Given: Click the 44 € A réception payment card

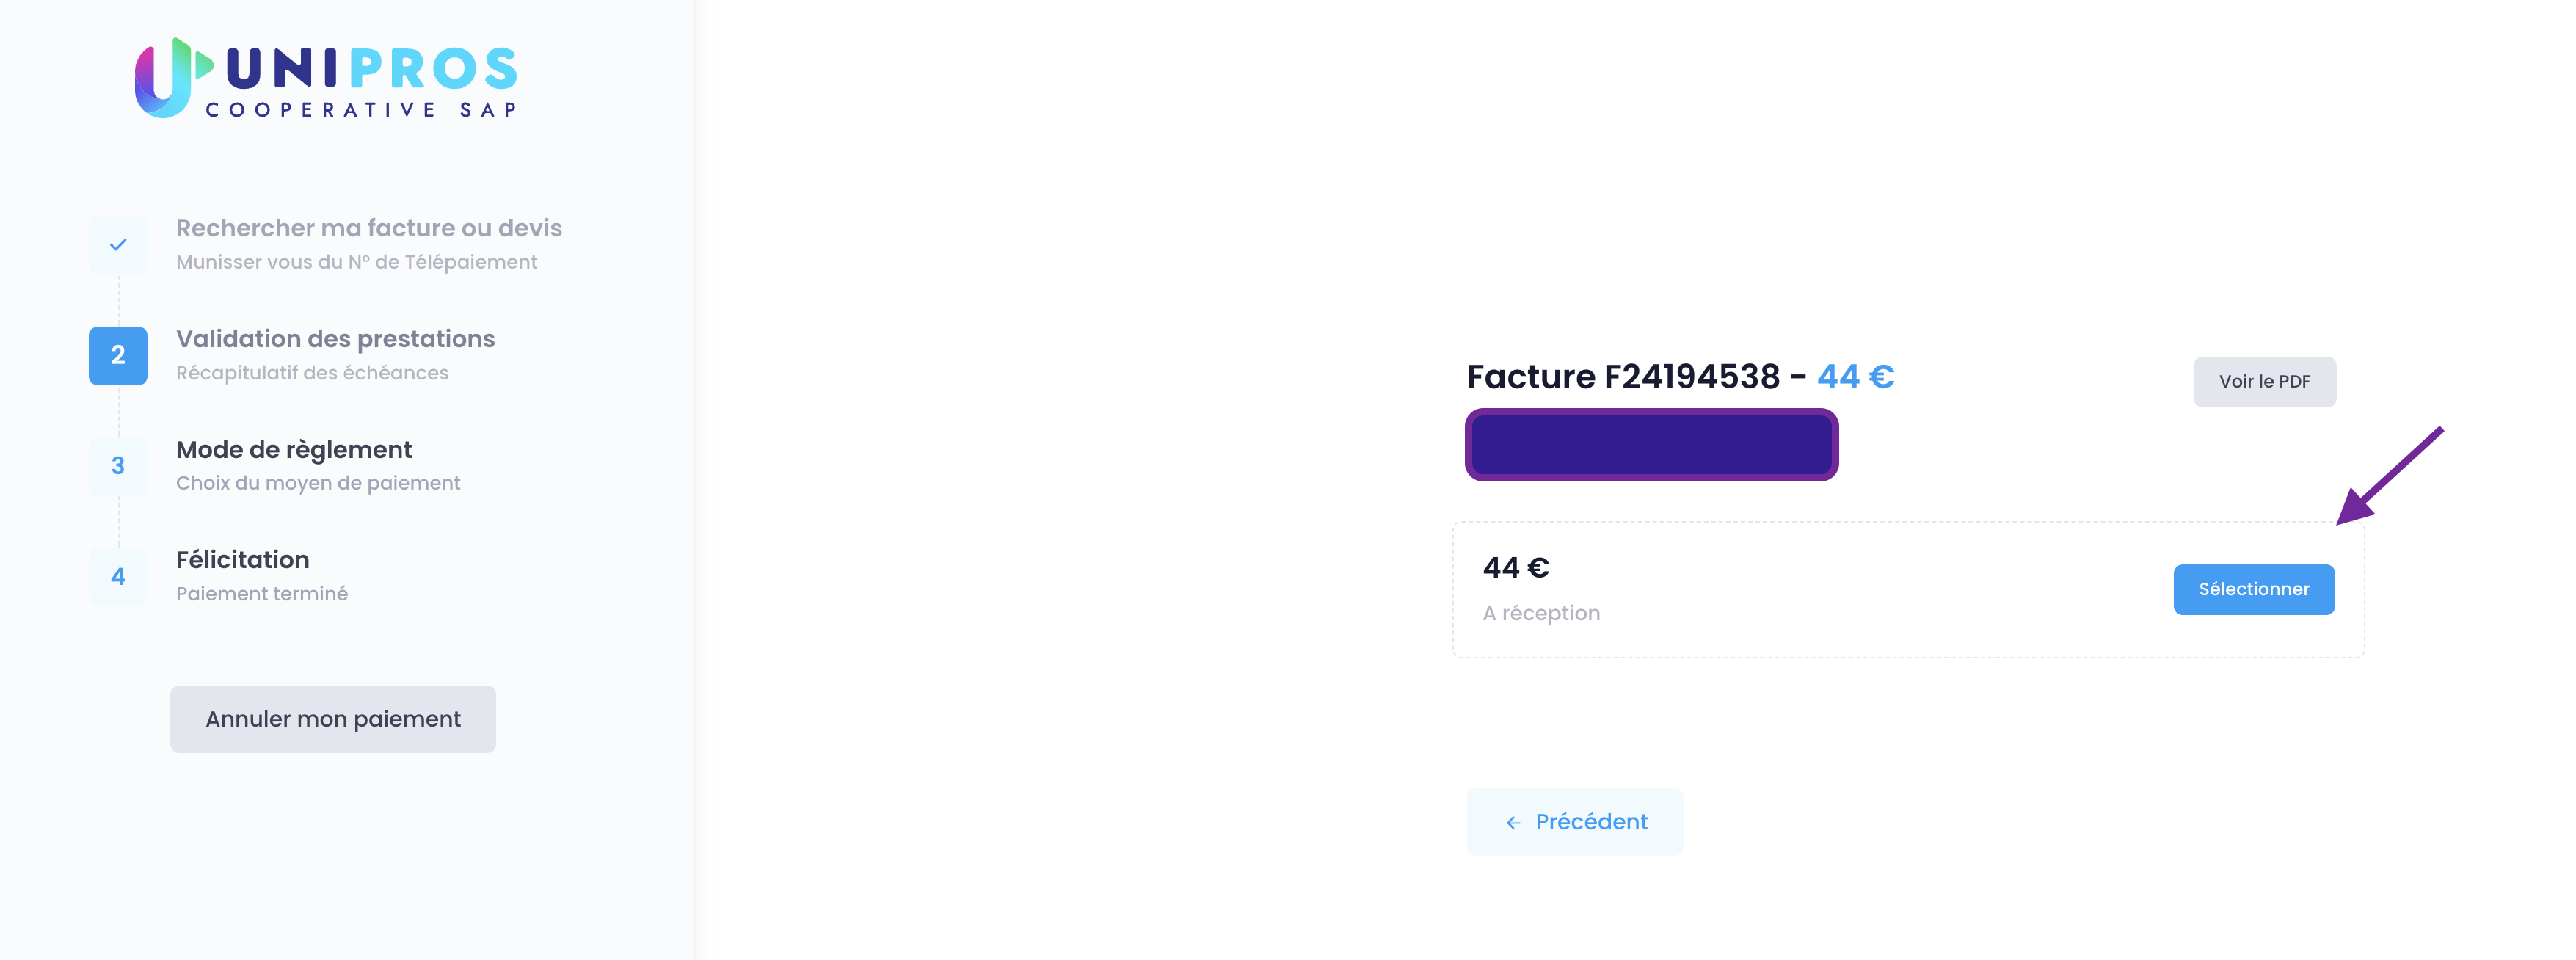Looking at the screenshot, I should point(1908,590).
